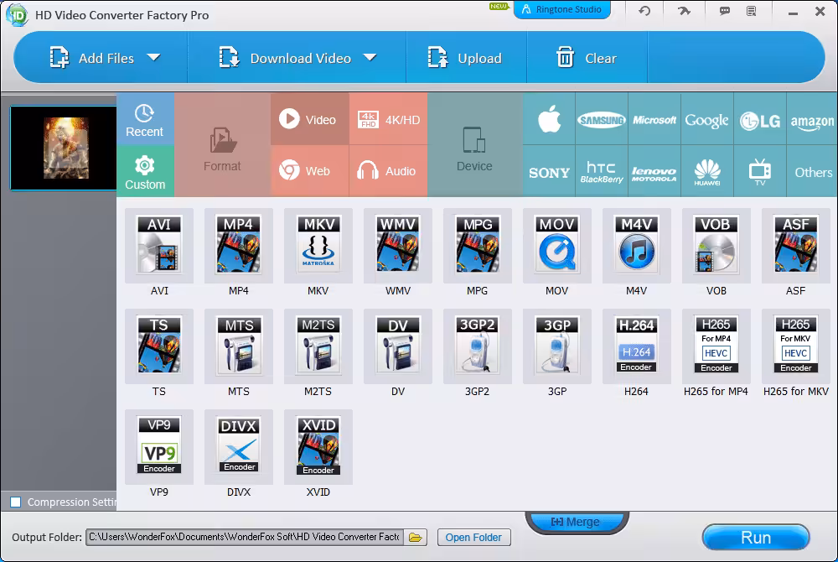Select the XVID encoder icon
Screen dimensions: 838x562
coord(318,446)
